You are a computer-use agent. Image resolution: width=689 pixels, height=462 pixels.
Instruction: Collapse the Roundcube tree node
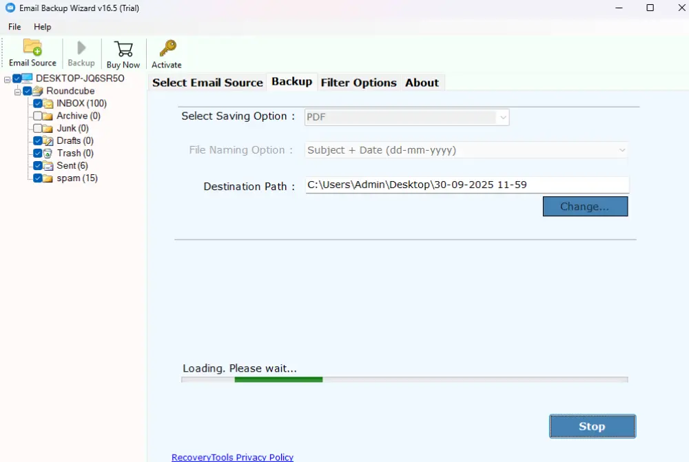point(17,91)
